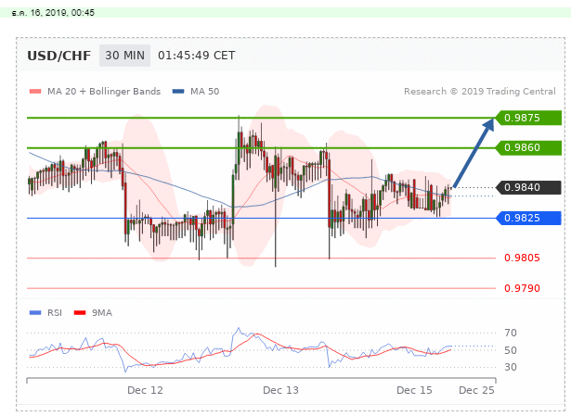571x416 pixels.
Task: Click the Dec 15 date axis label
Action: click(x=414, y=391)
